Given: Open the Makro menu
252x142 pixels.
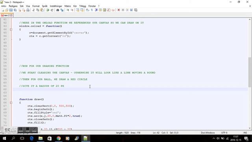Looking at the screenshot, I should click(68, 6).
